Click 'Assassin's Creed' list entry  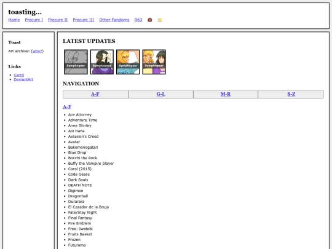pyautogui.click(x=83, y=136)
